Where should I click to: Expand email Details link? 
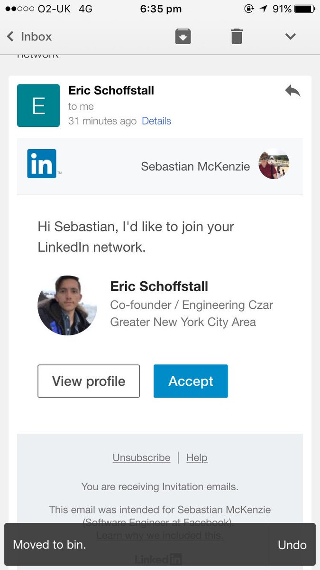[156, 121]
